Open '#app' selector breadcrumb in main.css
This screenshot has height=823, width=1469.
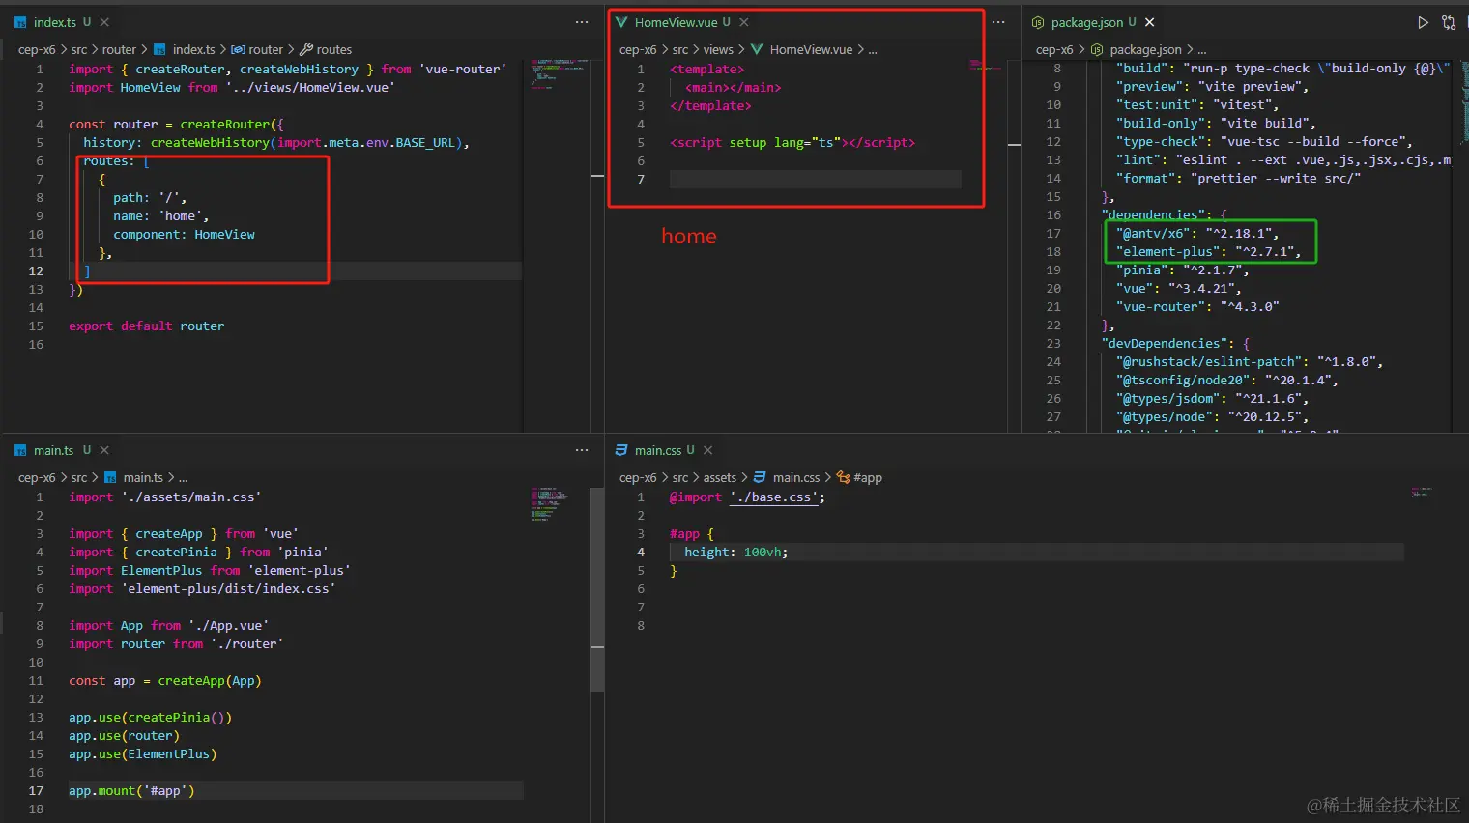click(x=868, y=477)
